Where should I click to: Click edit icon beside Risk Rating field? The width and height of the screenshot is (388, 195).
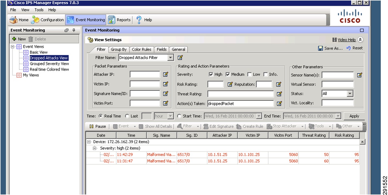pyautogui.click(x=230, y=84)
